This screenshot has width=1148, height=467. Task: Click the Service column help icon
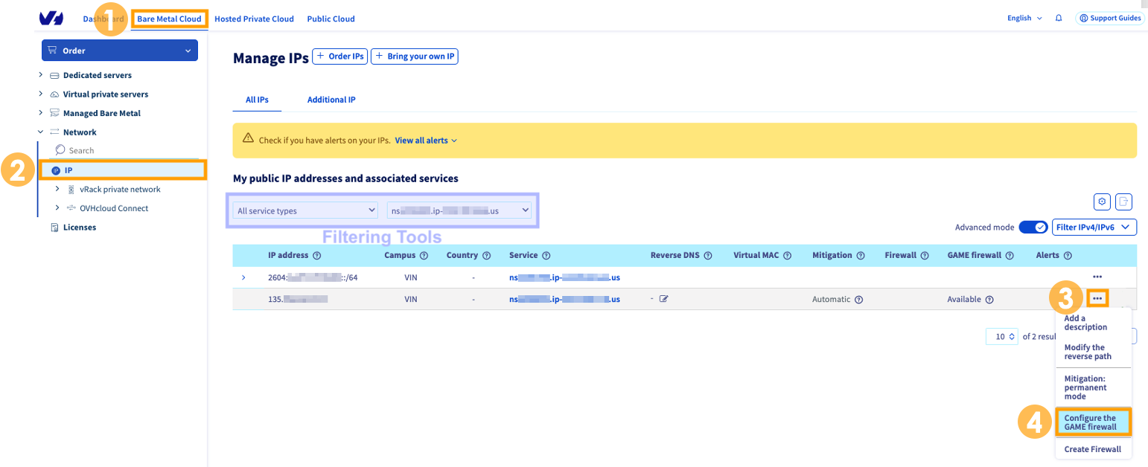(546, 255)
